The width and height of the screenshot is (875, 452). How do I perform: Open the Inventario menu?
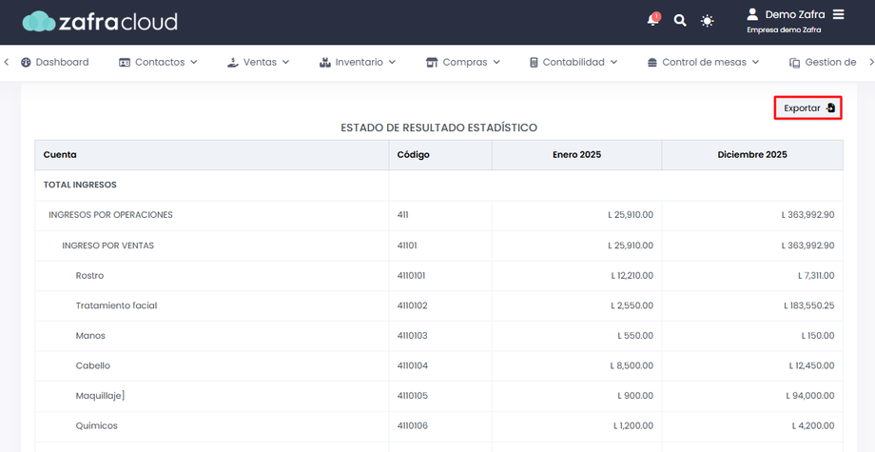coord(358,62)
